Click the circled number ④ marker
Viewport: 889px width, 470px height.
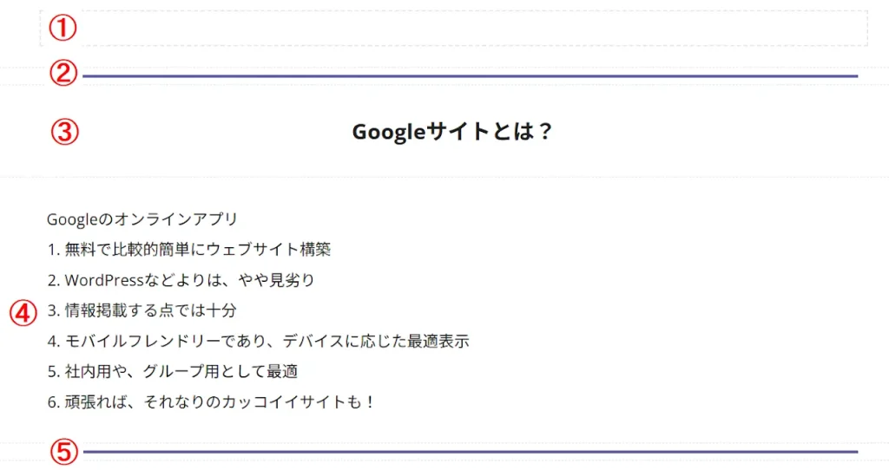tap(24, 312)
